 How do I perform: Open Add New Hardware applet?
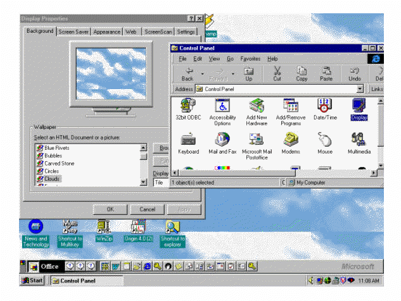257,106
